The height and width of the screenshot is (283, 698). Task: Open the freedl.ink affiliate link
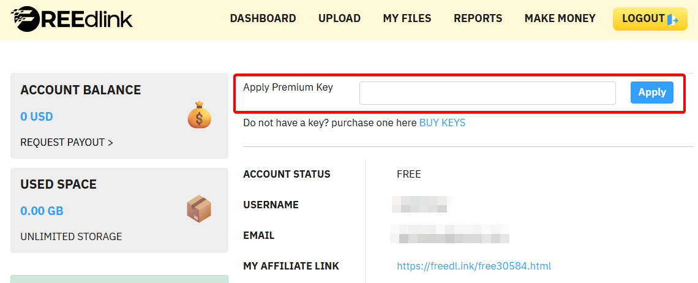coord(474,266)
